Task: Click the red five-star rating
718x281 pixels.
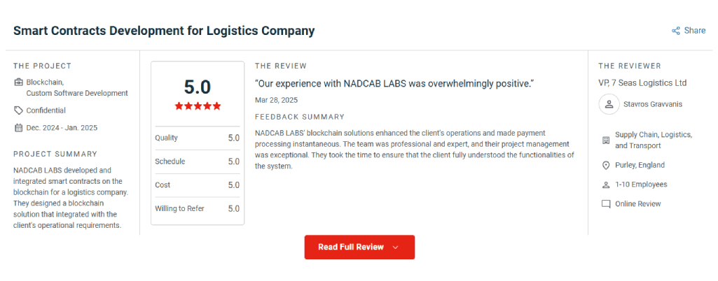Action: click(198, 106)
